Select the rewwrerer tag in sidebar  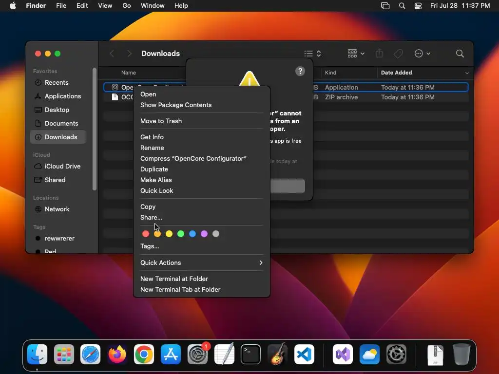click(x=58, y=239)
